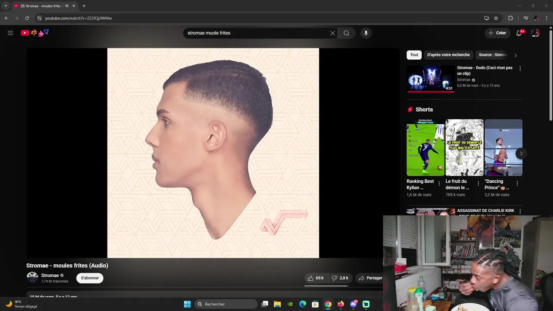
Task: Open a new browser tab
Action: point(84,6)
